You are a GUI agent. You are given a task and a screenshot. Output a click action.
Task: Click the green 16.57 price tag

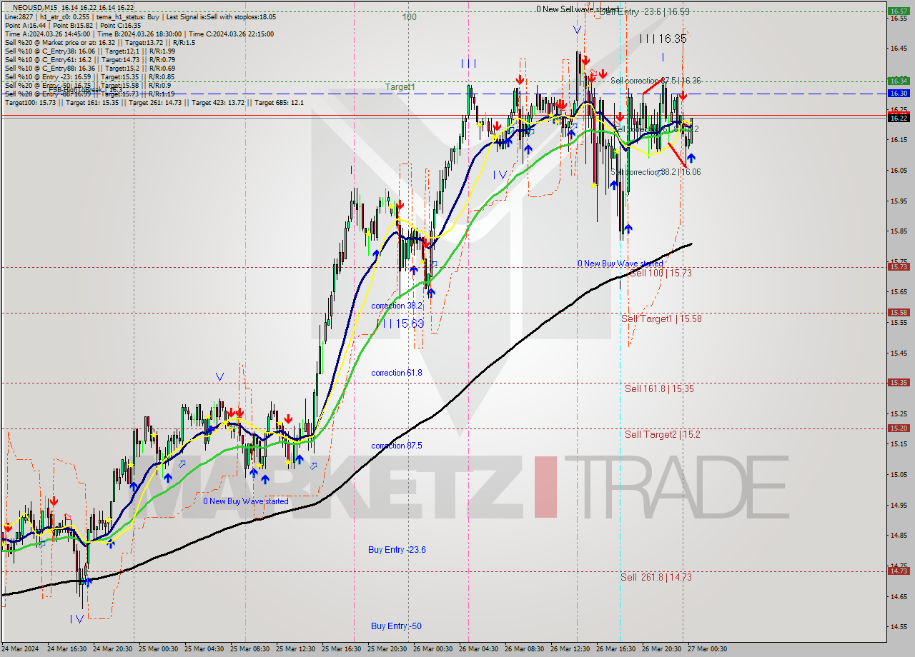pos(898,11)
